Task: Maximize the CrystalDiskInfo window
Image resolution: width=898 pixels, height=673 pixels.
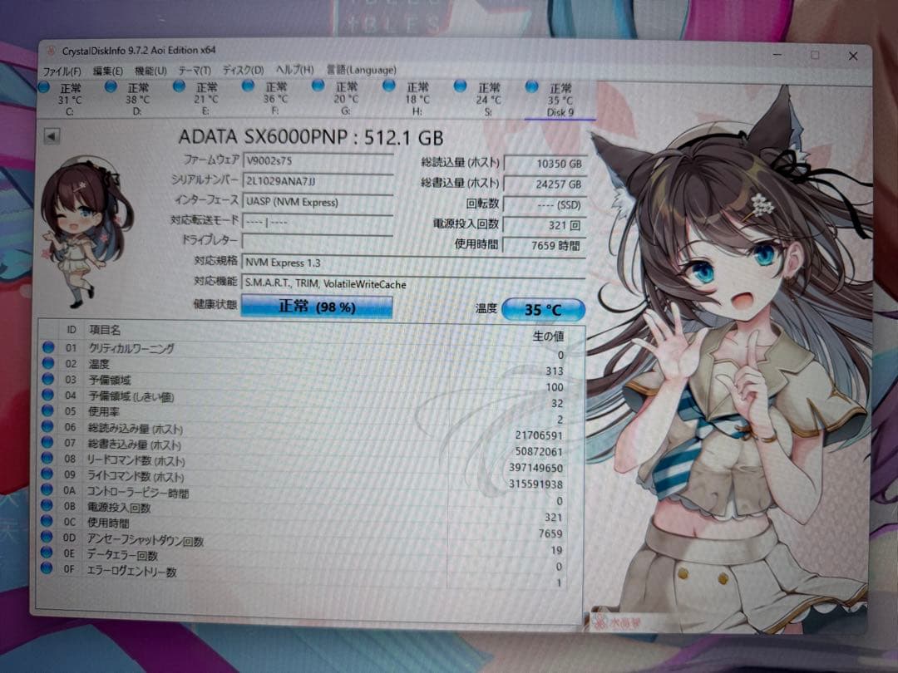Action: point(815,55)
